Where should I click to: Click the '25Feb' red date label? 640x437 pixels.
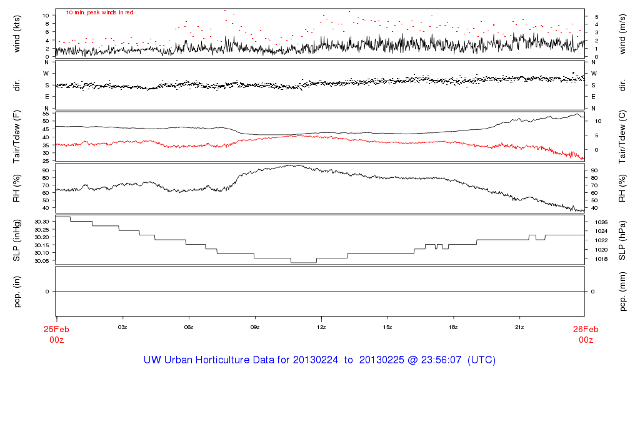coord(56,330)
